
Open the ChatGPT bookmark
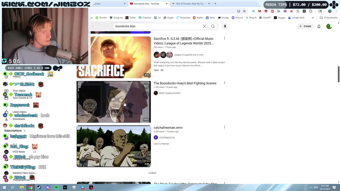tap(265, 18)
